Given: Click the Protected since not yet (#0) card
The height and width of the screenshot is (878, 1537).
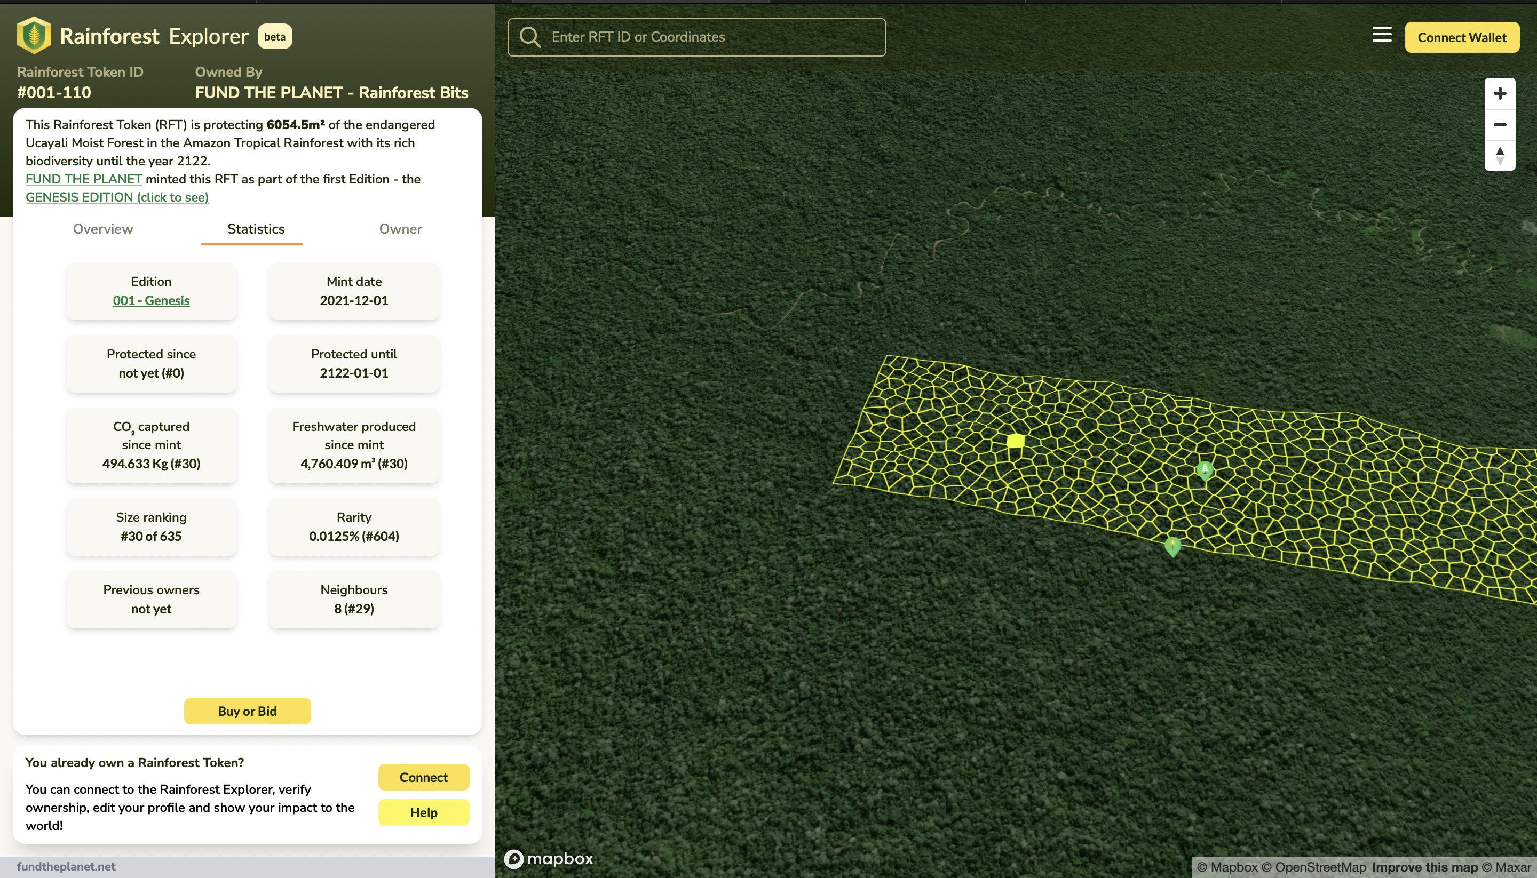Looking at the screenshot, I should point(152,364).
